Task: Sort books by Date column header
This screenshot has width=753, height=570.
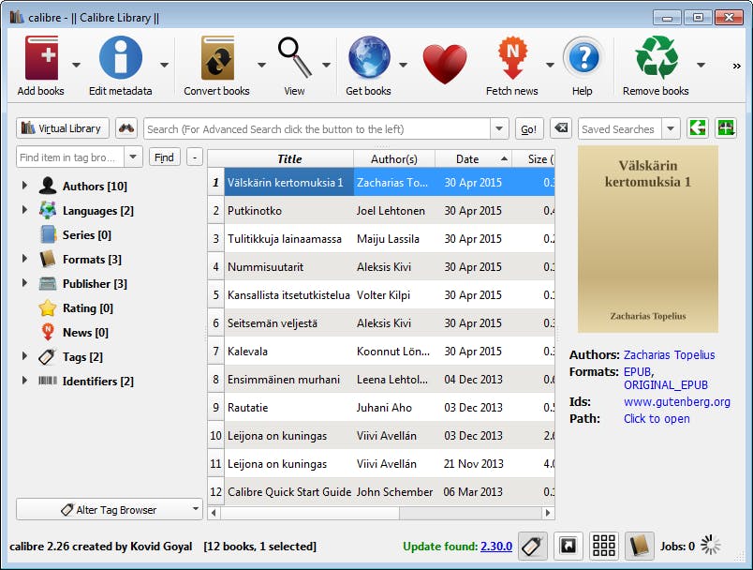Action: click(x=474, y=159)
